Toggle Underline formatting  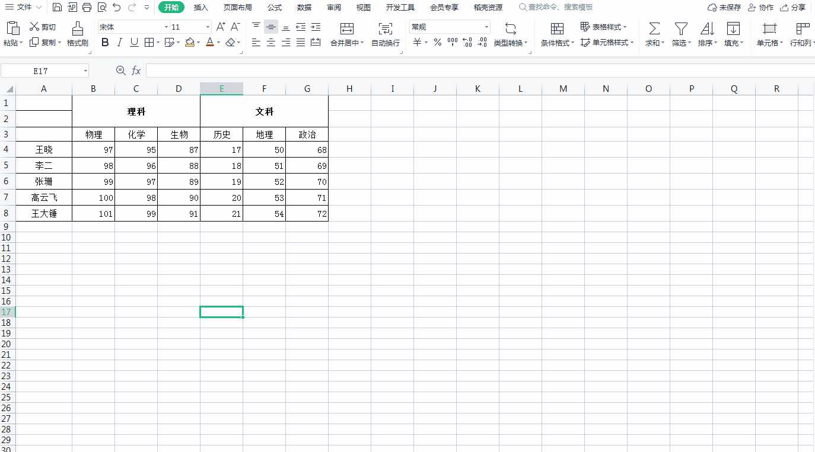134,42
